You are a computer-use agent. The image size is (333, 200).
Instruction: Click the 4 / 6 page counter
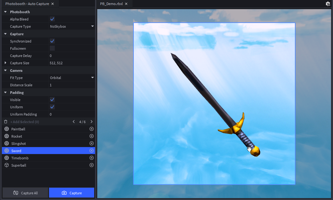82,122
